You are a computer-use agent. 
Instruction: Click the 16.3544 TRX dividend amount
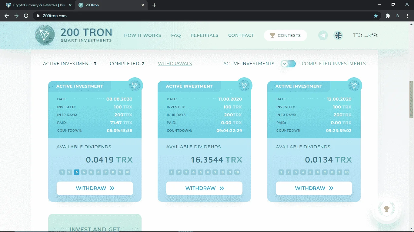(216, 159)
